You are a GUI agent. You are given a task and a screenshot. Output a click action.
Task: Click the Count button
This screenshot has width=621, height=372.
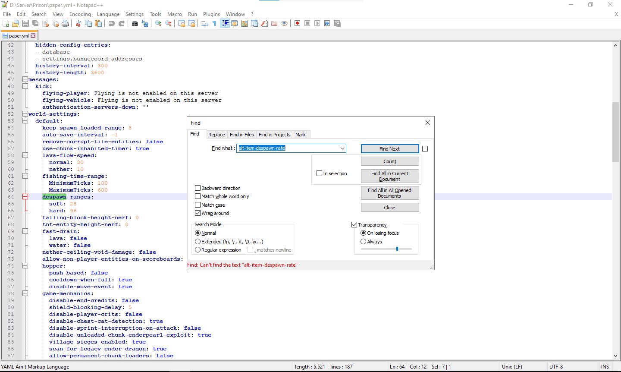(x=389, y=161)
